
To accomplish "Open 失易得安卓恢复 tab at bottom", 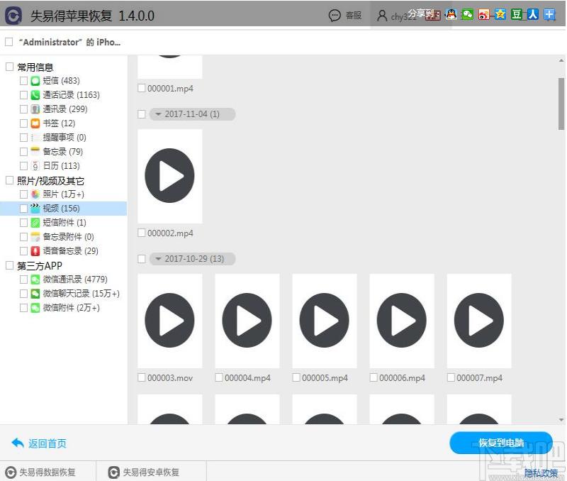I will coord(144,472).
